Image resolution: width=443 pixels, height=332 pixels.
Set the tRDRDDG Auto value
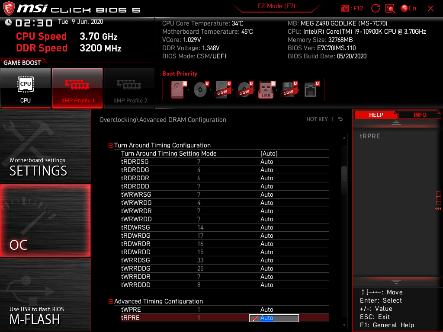(x=266, y=170)
